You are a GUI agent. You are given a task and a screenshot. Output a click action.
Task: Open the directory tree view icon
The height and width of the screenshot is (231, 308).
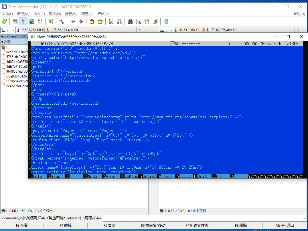(40, 22)
